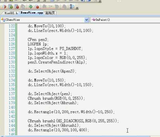Click line number 127 in the margin
This screenshot has width=160, height=137.
(12, 49)
